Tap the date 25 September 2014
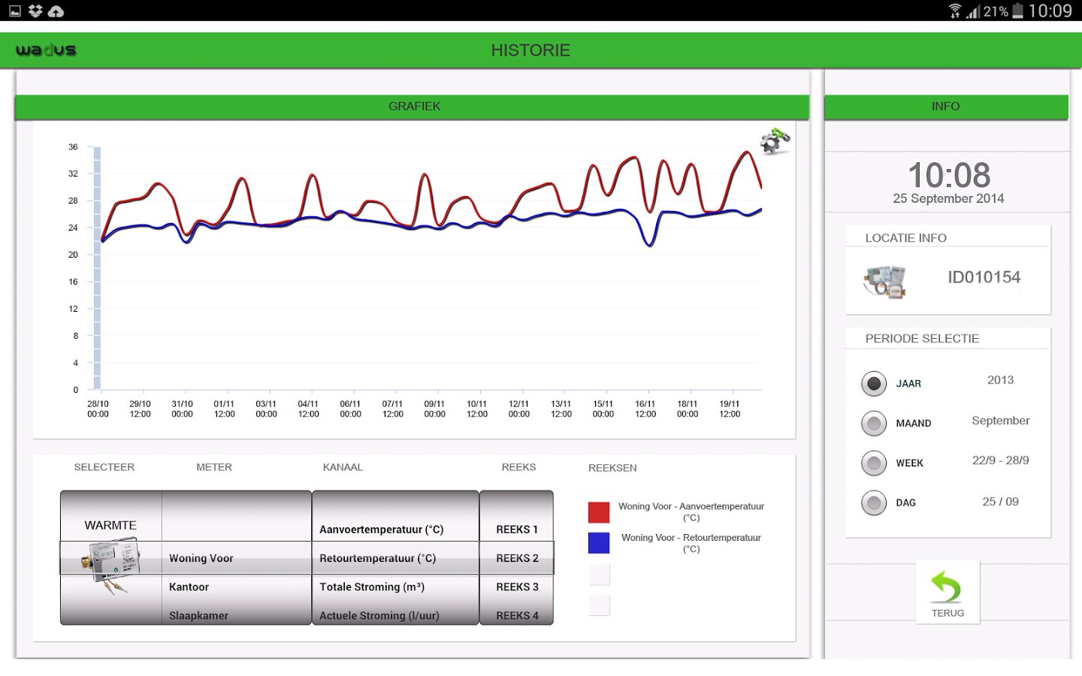 948,198
